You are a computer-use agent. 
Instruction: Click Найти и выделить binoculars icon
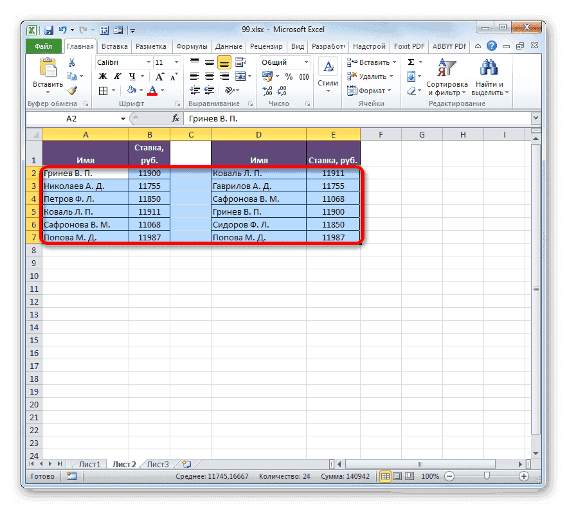489,68
